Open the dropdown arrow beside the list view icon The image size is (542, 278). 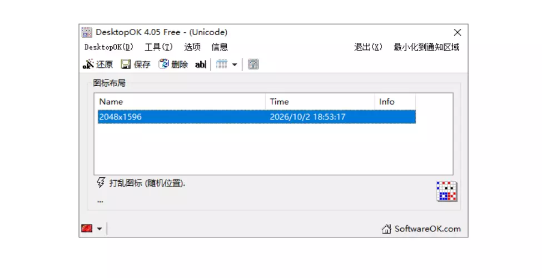[235, 64]
